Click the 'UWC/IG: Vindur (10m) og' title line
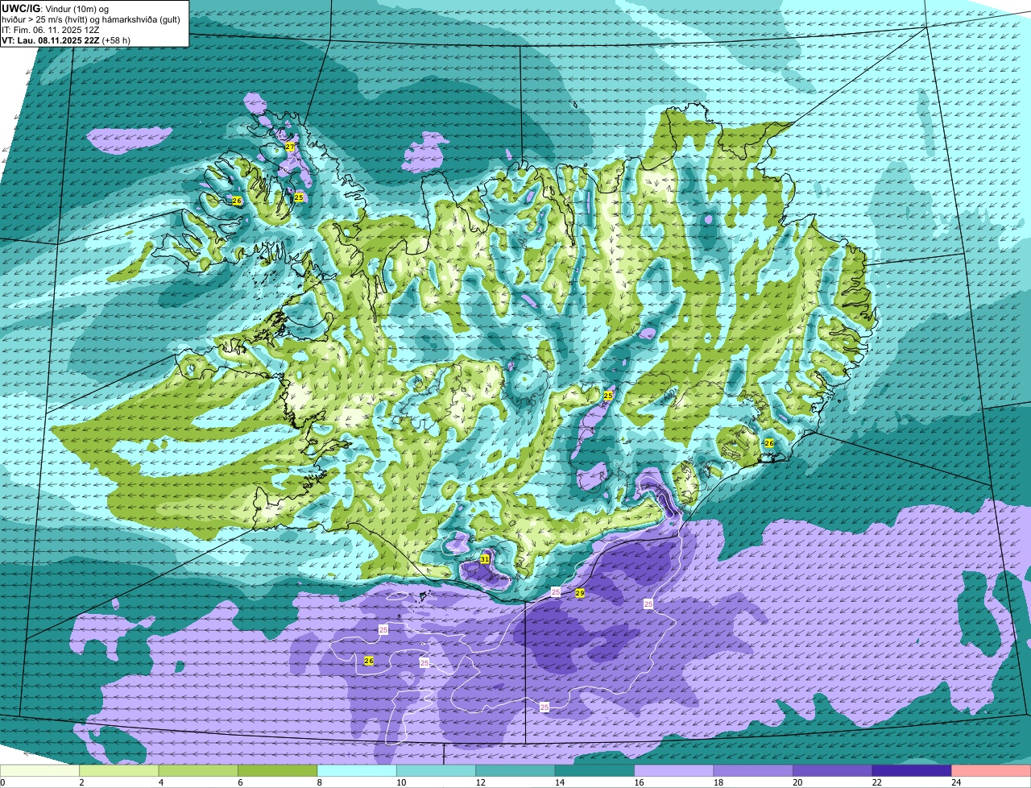The width and height of the screenshot is (1031, 788). tap(56, 8)
